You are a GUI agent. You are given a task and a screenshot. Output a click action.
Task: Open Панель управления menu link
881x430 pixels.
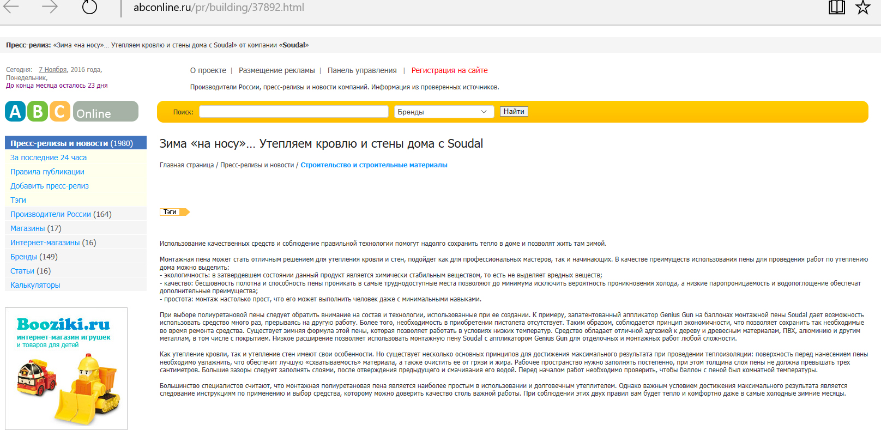(x=362, y=70)
